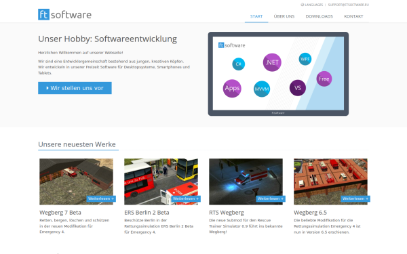
Task: Open the Languages globe menu
Action: point(312,5)
